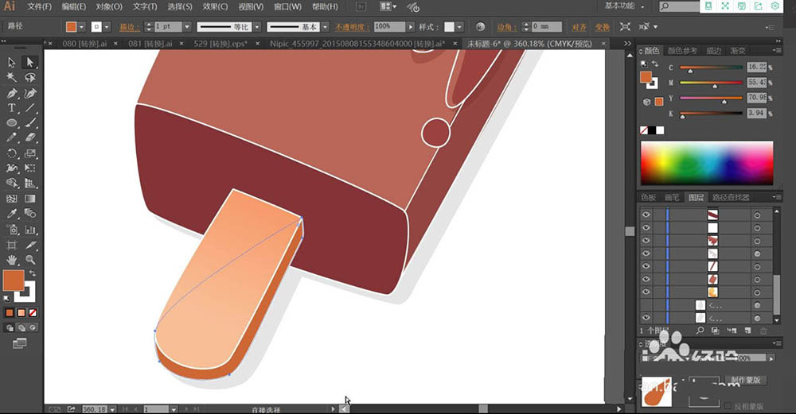796x414 pixels.
Task: Select the Lasso tool
Action: click(30, 78)
